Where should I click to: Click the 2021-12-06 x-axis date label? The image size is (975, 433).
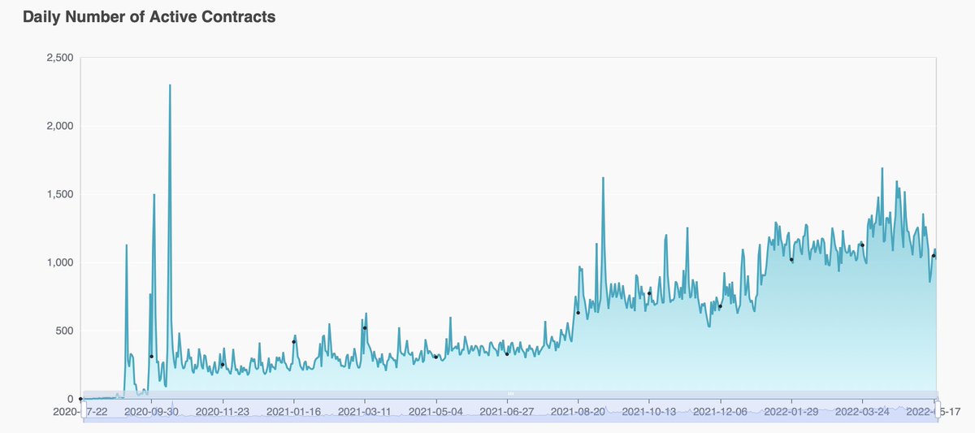point(721,412)
